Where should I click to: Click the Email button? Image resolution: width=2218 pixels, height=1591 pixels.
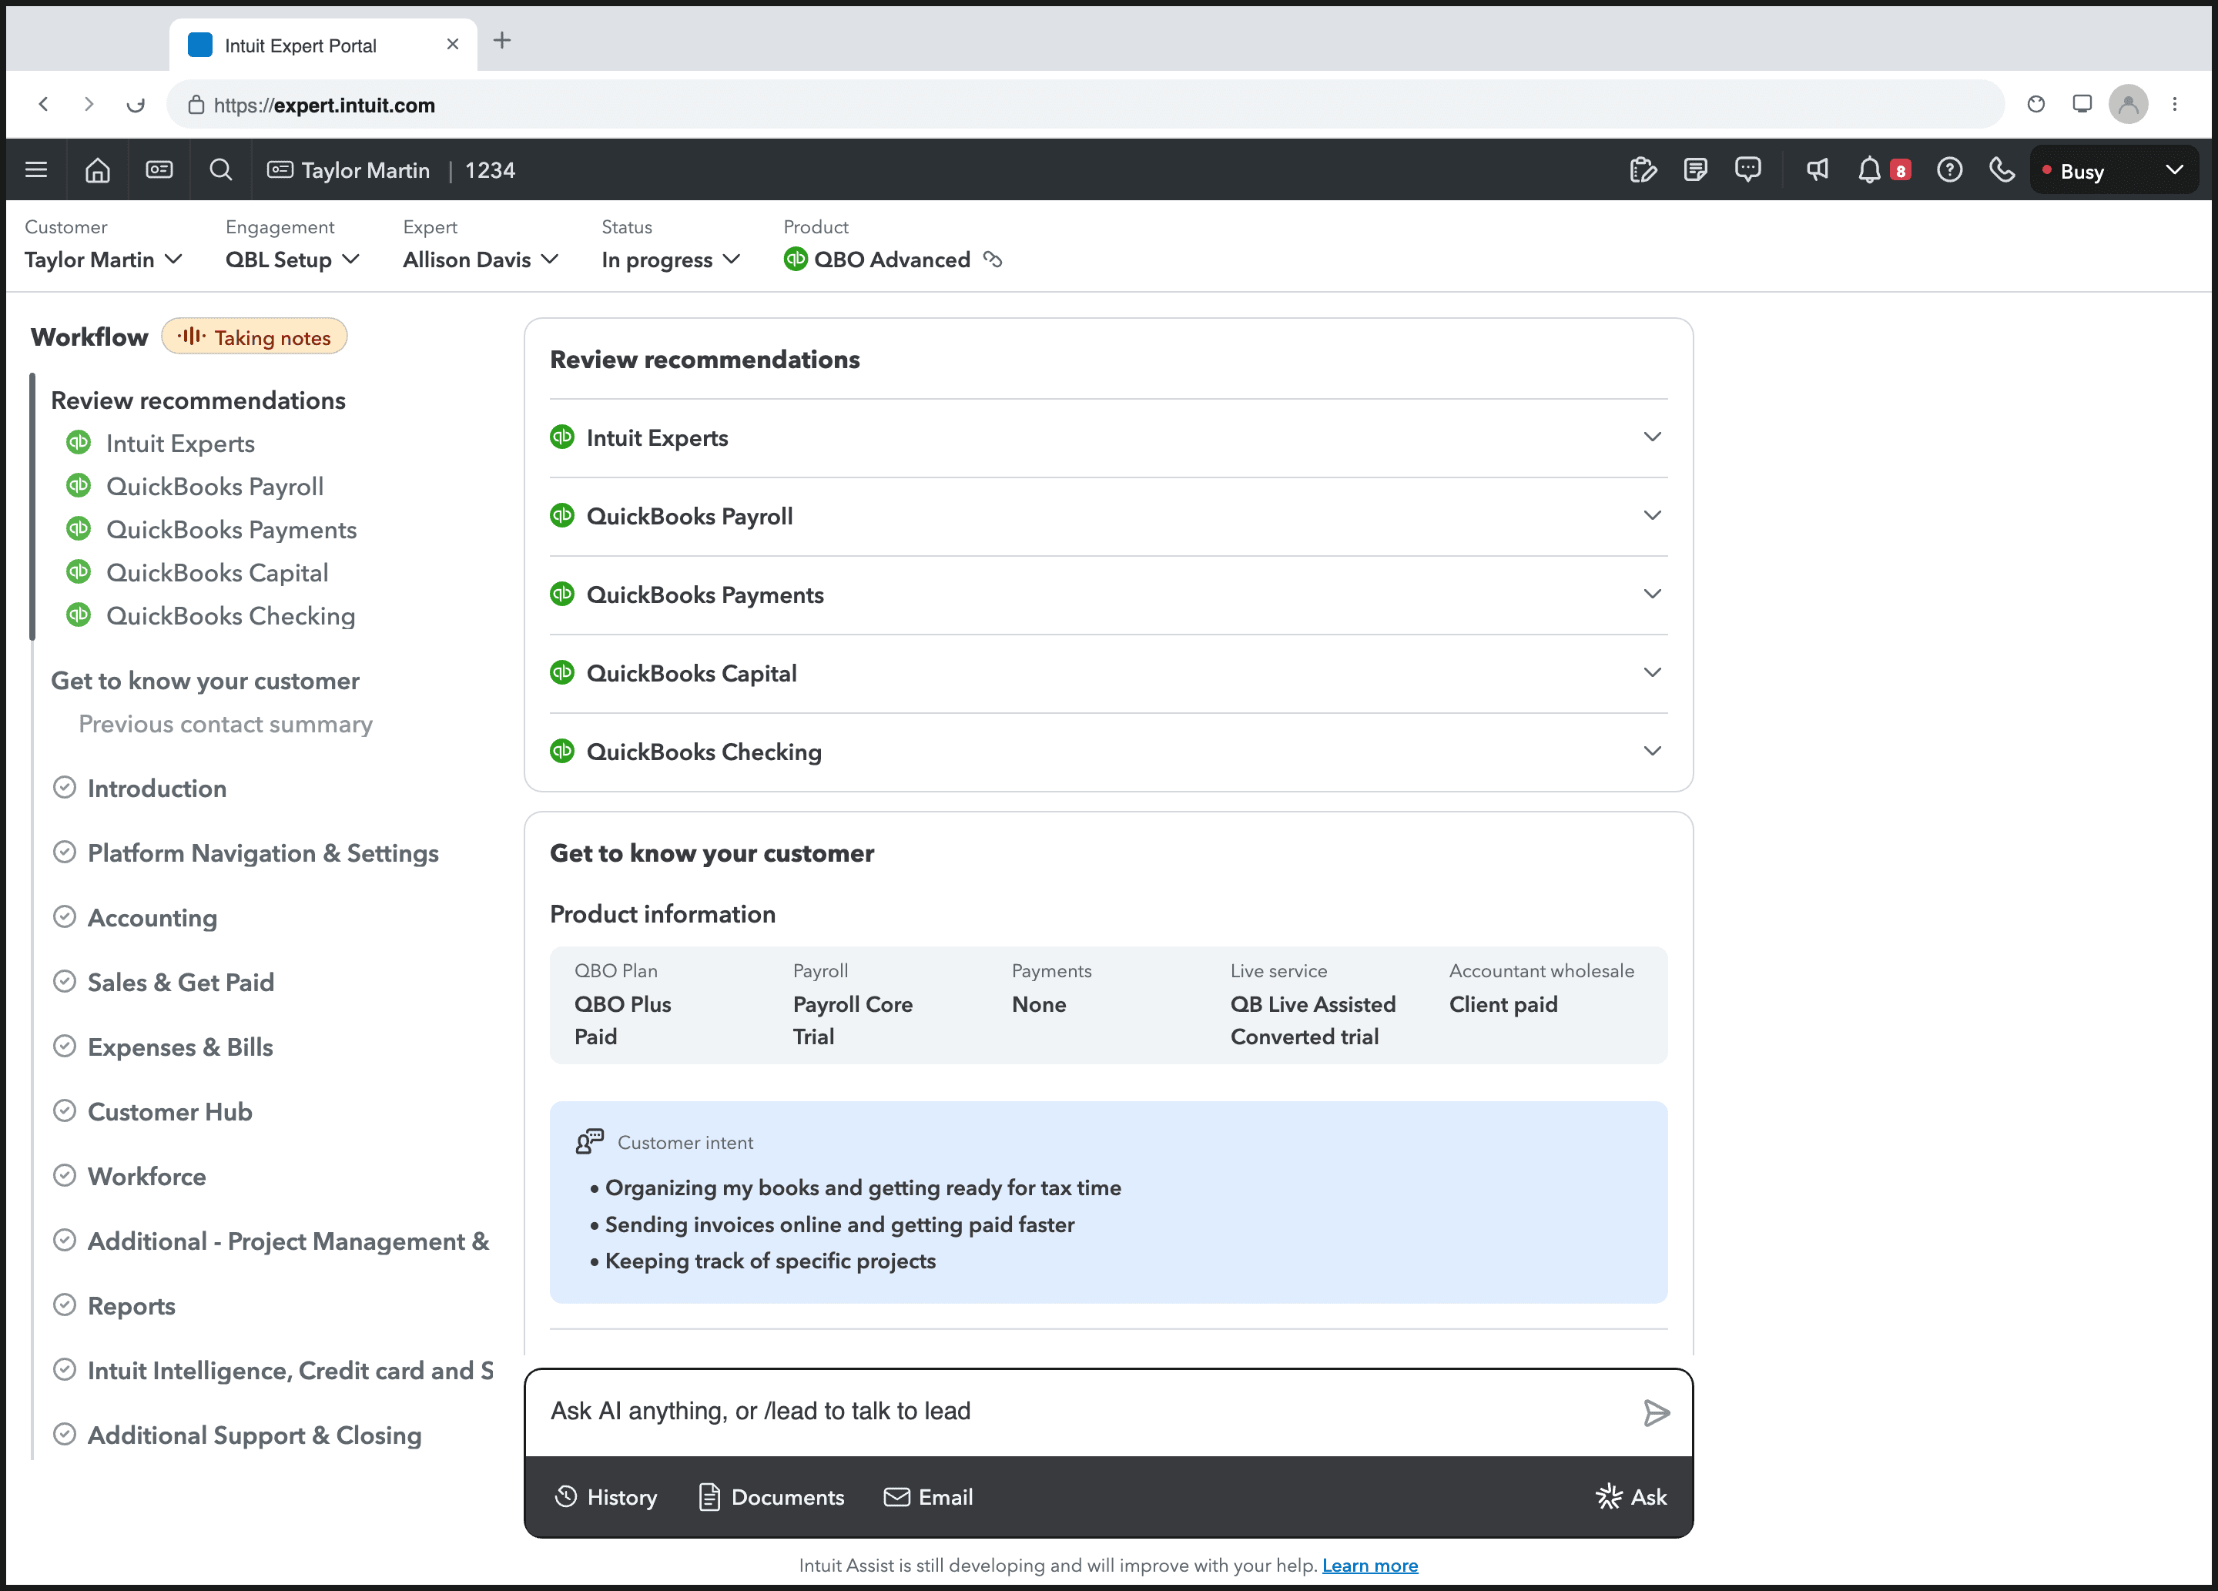click(x=928, y=1496)
